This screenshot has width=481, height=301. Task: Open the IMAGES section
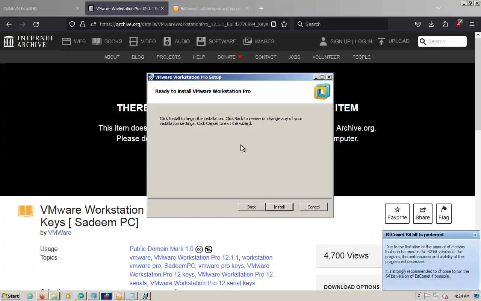(259, 41)
